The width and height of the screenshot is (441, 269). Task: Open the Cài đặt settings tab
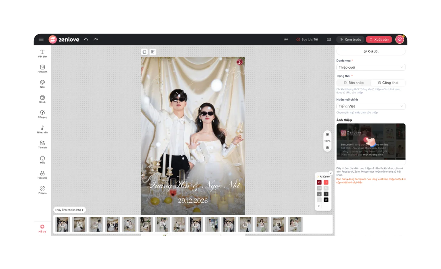[371, 51]
